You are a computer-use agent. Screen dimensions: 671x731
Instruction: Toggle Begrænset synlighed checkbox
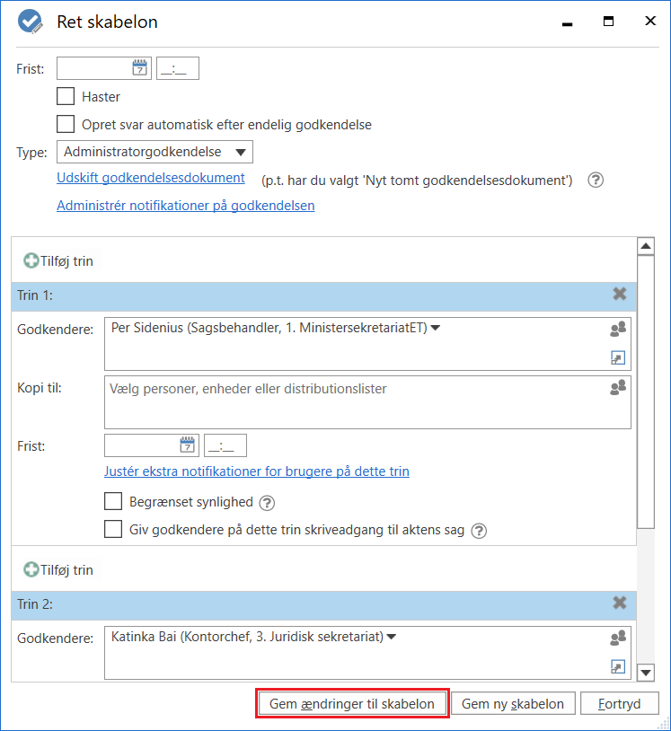pyautogui.click(x=113, y=502)
